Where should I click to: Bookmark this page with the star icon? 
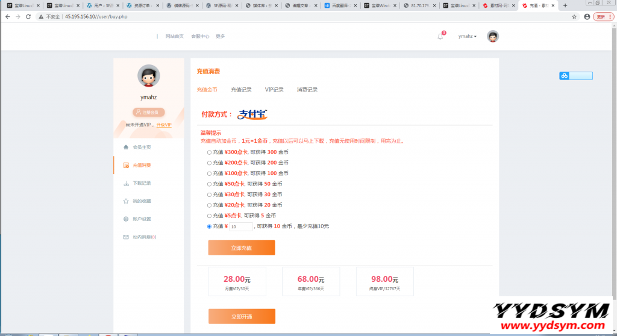click(574, 16)
